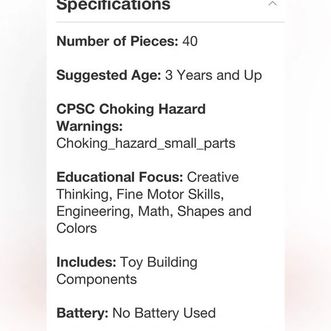Image resolution: width=331 pixels, height=331 pixels.
Task: Click the Fine Motor Skills text
Action: [170, 194]
